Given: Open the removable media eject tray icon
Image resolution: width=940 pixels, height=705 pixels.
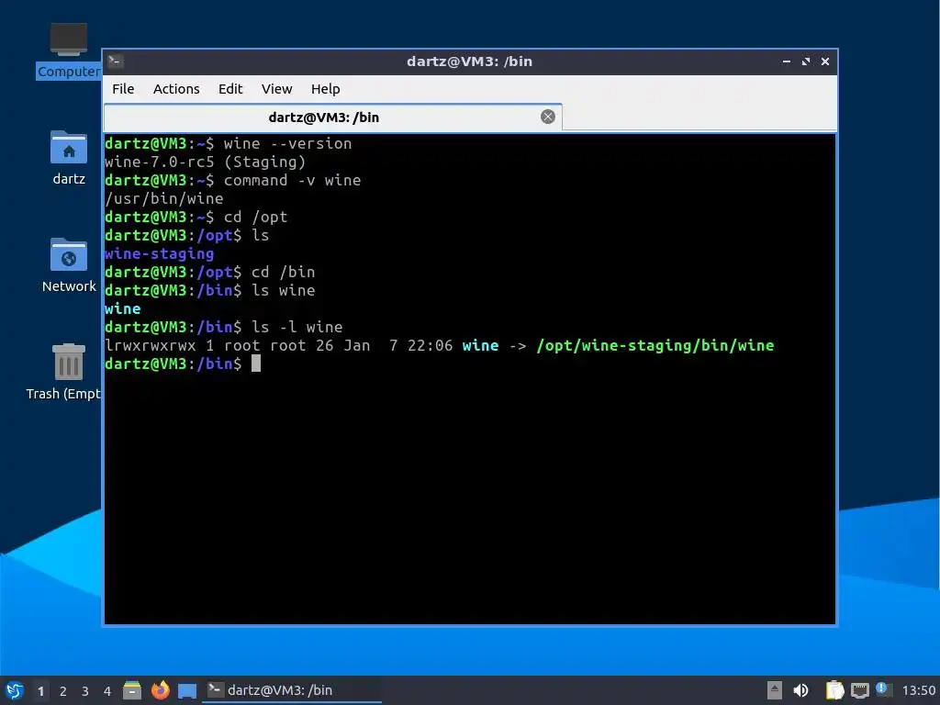Looking at the screenshot, I should click(775, 690).
